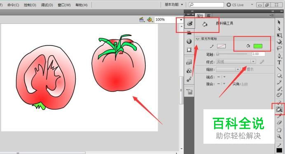This screenshot has height=154, width=285.
Task: Open the CS Live dropdown arrow
Action: click(x=252, y=5)
